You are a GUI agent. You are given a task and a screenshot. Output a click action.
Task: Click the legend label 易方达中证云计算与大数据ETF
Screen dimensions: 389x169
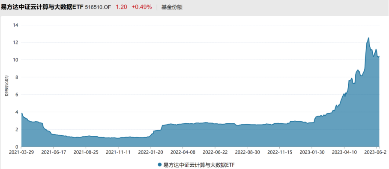[x=198, y=165]
